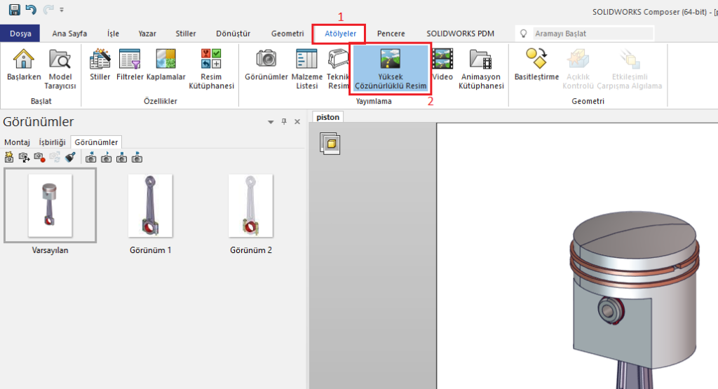Open the Filtreler workshop
This screenshot has height=389, width=718.
(130, 69)
